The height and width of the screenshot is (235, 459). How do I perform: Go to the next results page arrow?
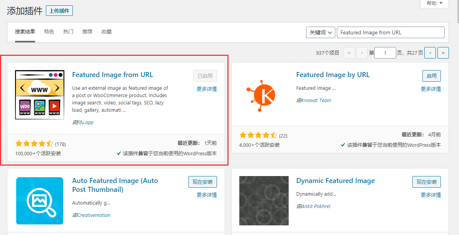430,53
